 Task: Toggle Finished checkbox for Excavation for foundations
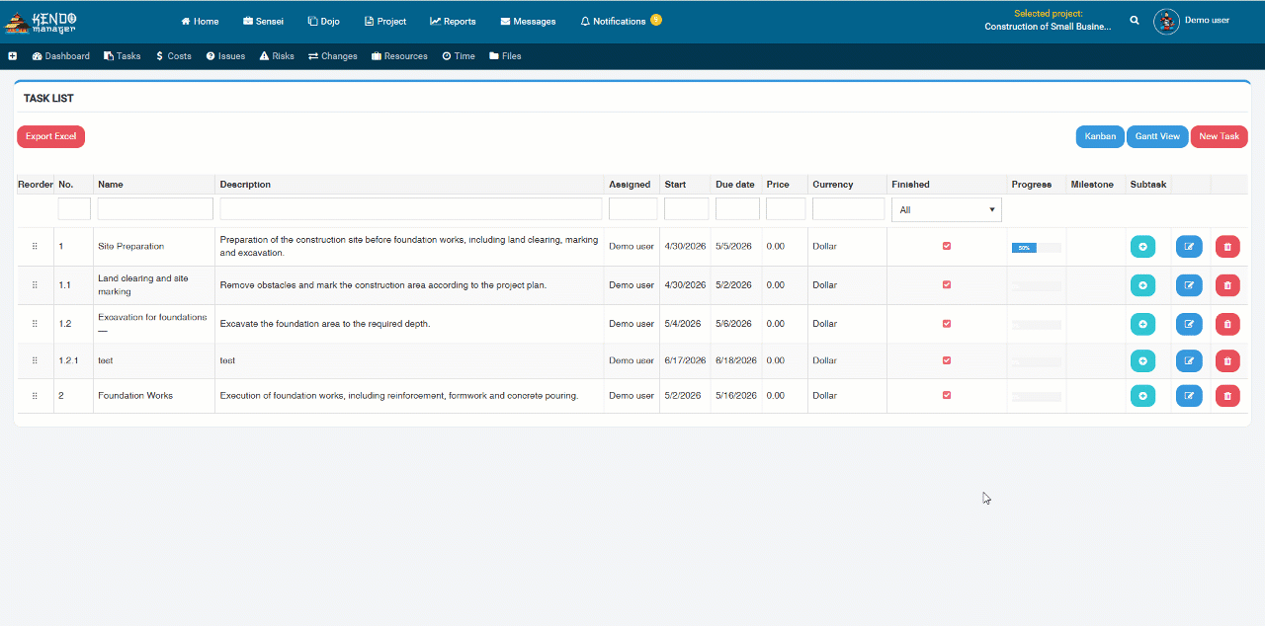pos(947,323)
